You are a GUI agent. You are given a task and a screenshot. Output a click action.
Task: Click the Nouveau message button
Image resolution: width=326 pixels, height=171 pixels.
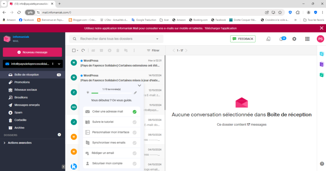pos(32,52)
